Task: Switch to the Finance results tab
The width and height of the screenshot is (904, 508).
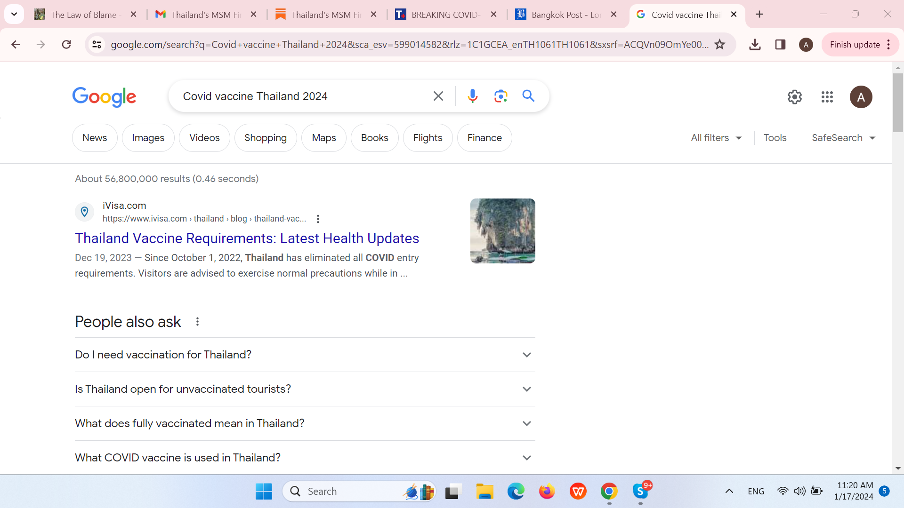Action: click(484, 138)
